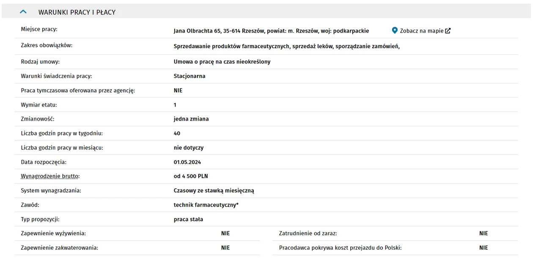This screenshot has height=267, width=533.
Task: Select the nie dotyczy value
Action: [x=189, y=148]
